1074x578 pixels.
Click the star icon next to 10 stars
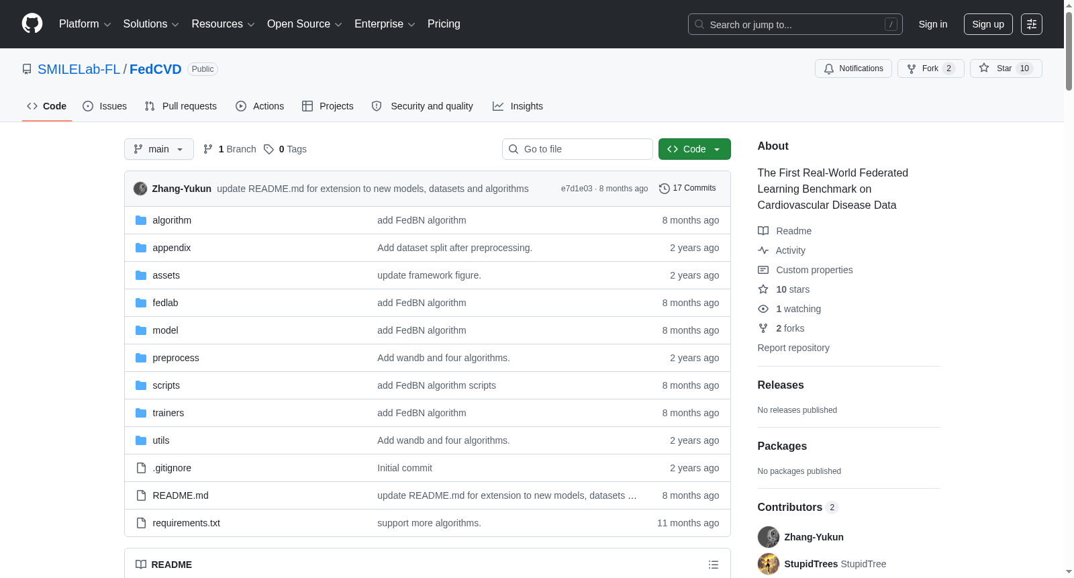(763, 289)
